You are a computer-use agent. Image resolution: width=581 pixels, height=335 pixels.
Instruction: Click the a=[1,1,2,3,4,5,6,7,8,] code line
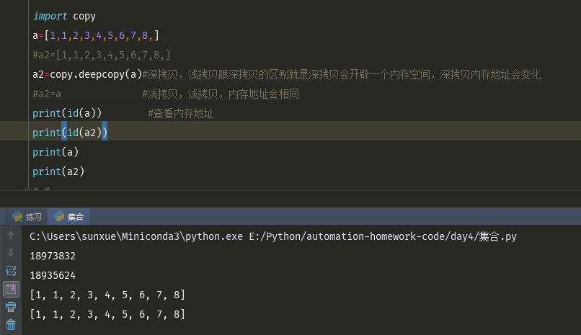tap(95, 35)
